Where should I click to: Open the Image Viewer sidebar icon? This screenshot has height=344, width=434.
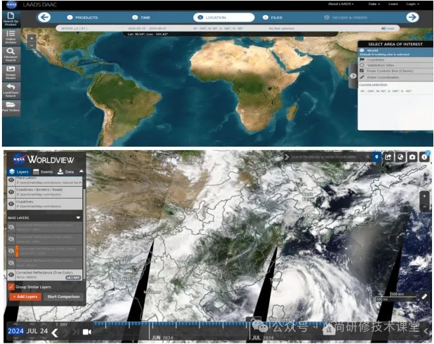(11, 72)
